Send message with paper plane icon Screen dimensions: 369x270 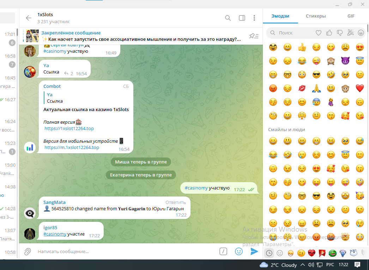pyautogui.click(x=254, y=251)
